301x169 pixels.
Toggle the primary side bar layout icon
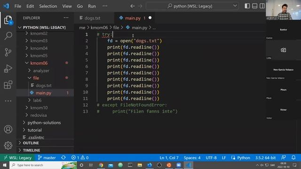(x=247, y=6)
